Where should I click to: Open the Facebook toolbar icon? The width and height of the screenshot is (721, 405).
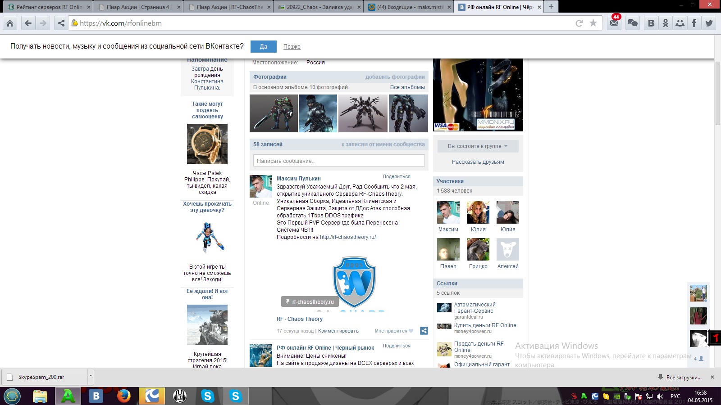pos(694,23)
